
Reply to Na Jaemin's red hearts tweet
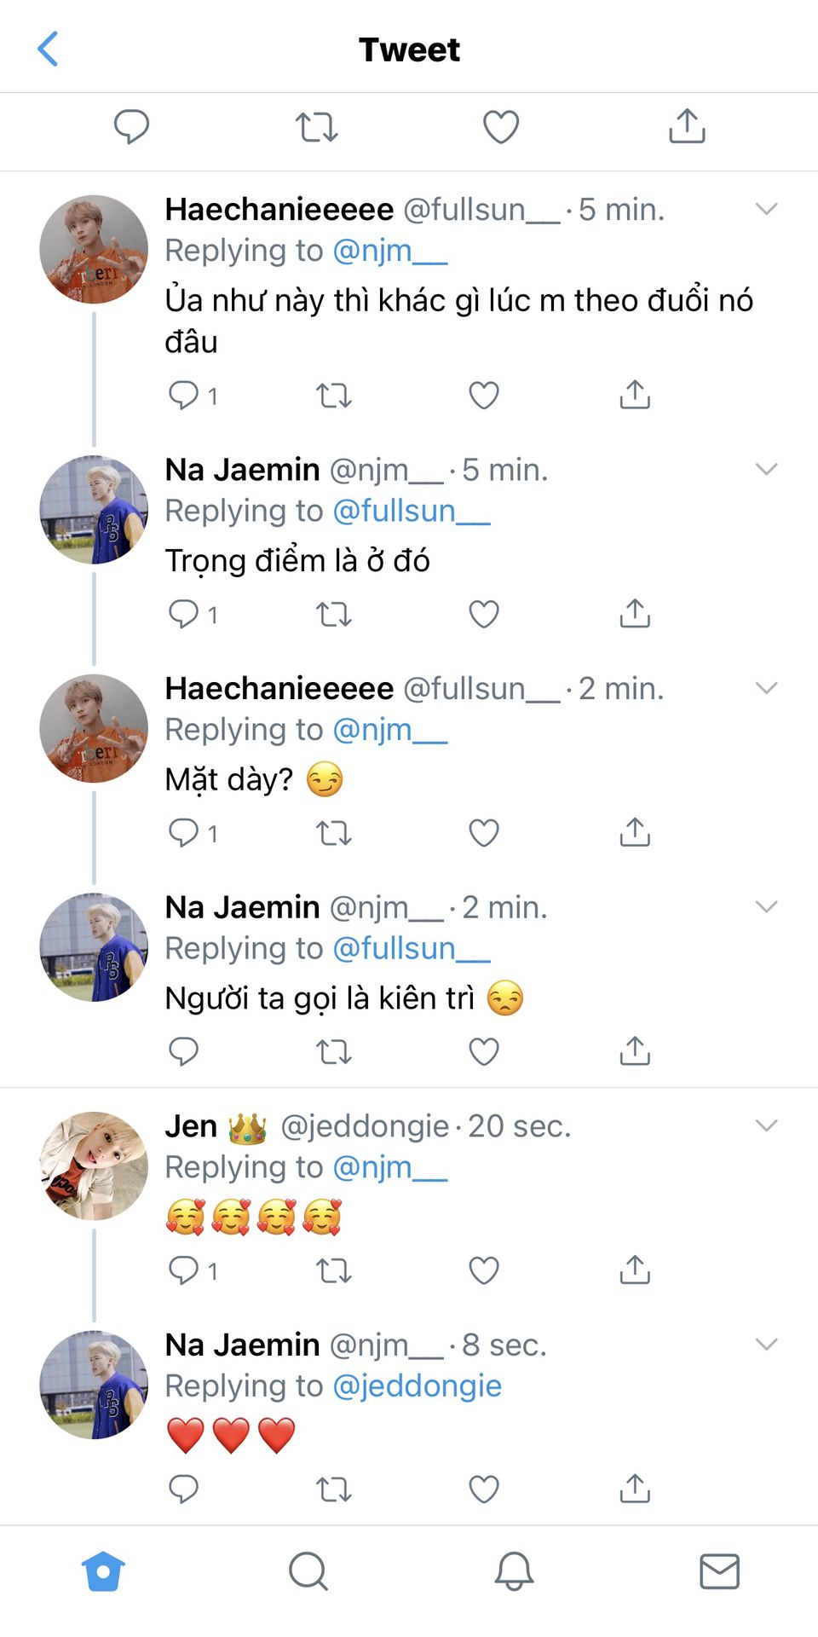[x=183, y=1489]
